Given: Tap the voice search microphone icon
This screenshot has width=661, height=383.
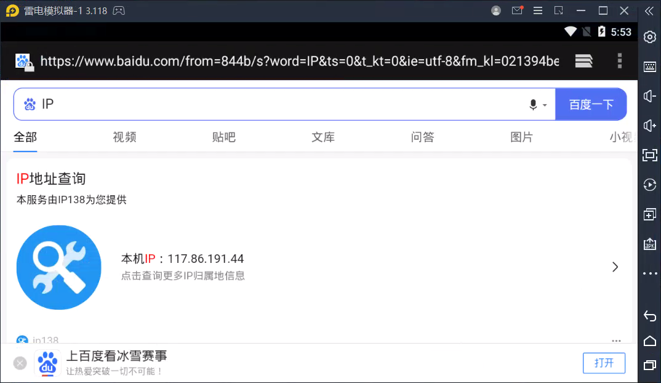Looking at the screenshot, I should tap(533, 105).
